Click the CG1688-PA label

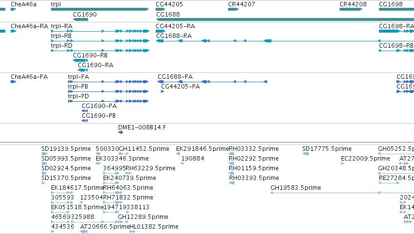[x=175, y=77]
